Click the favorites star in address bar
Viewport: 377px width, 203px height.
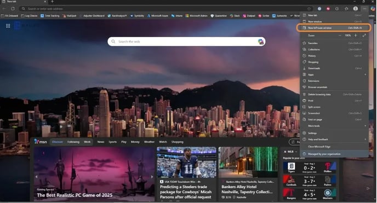coord(309,9)
